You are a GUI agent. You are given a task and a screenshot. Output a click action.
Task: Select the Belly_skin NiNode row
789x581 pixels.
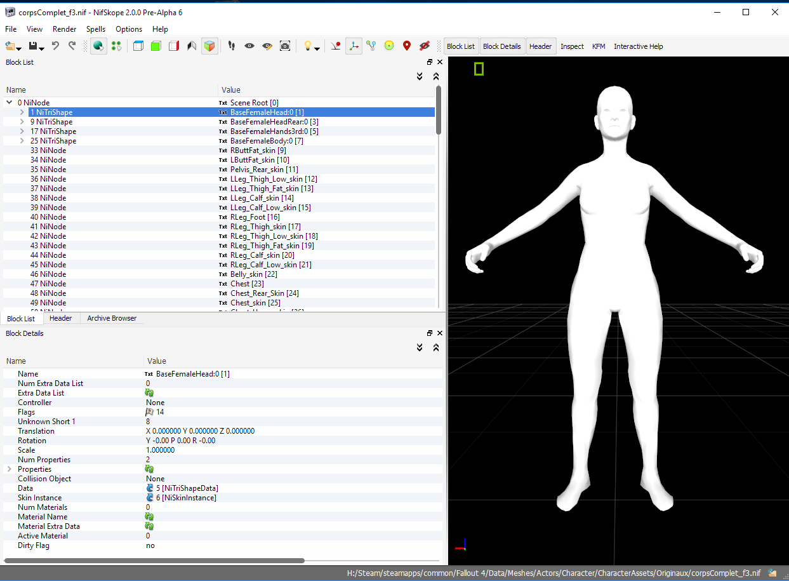48,274
